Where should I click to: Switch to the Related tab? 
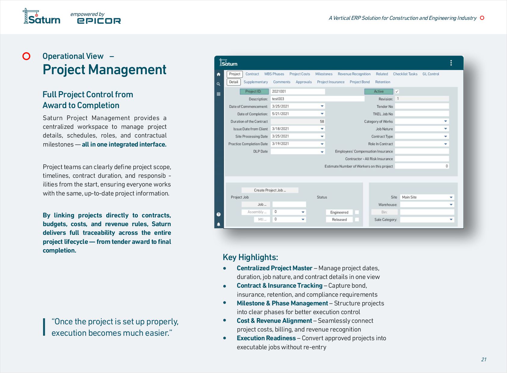[x=382, y=74]
